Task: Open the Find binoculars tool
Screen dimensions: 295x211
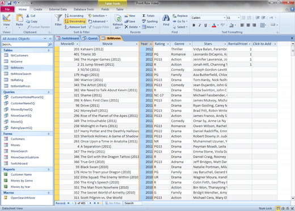Action: 166,20
